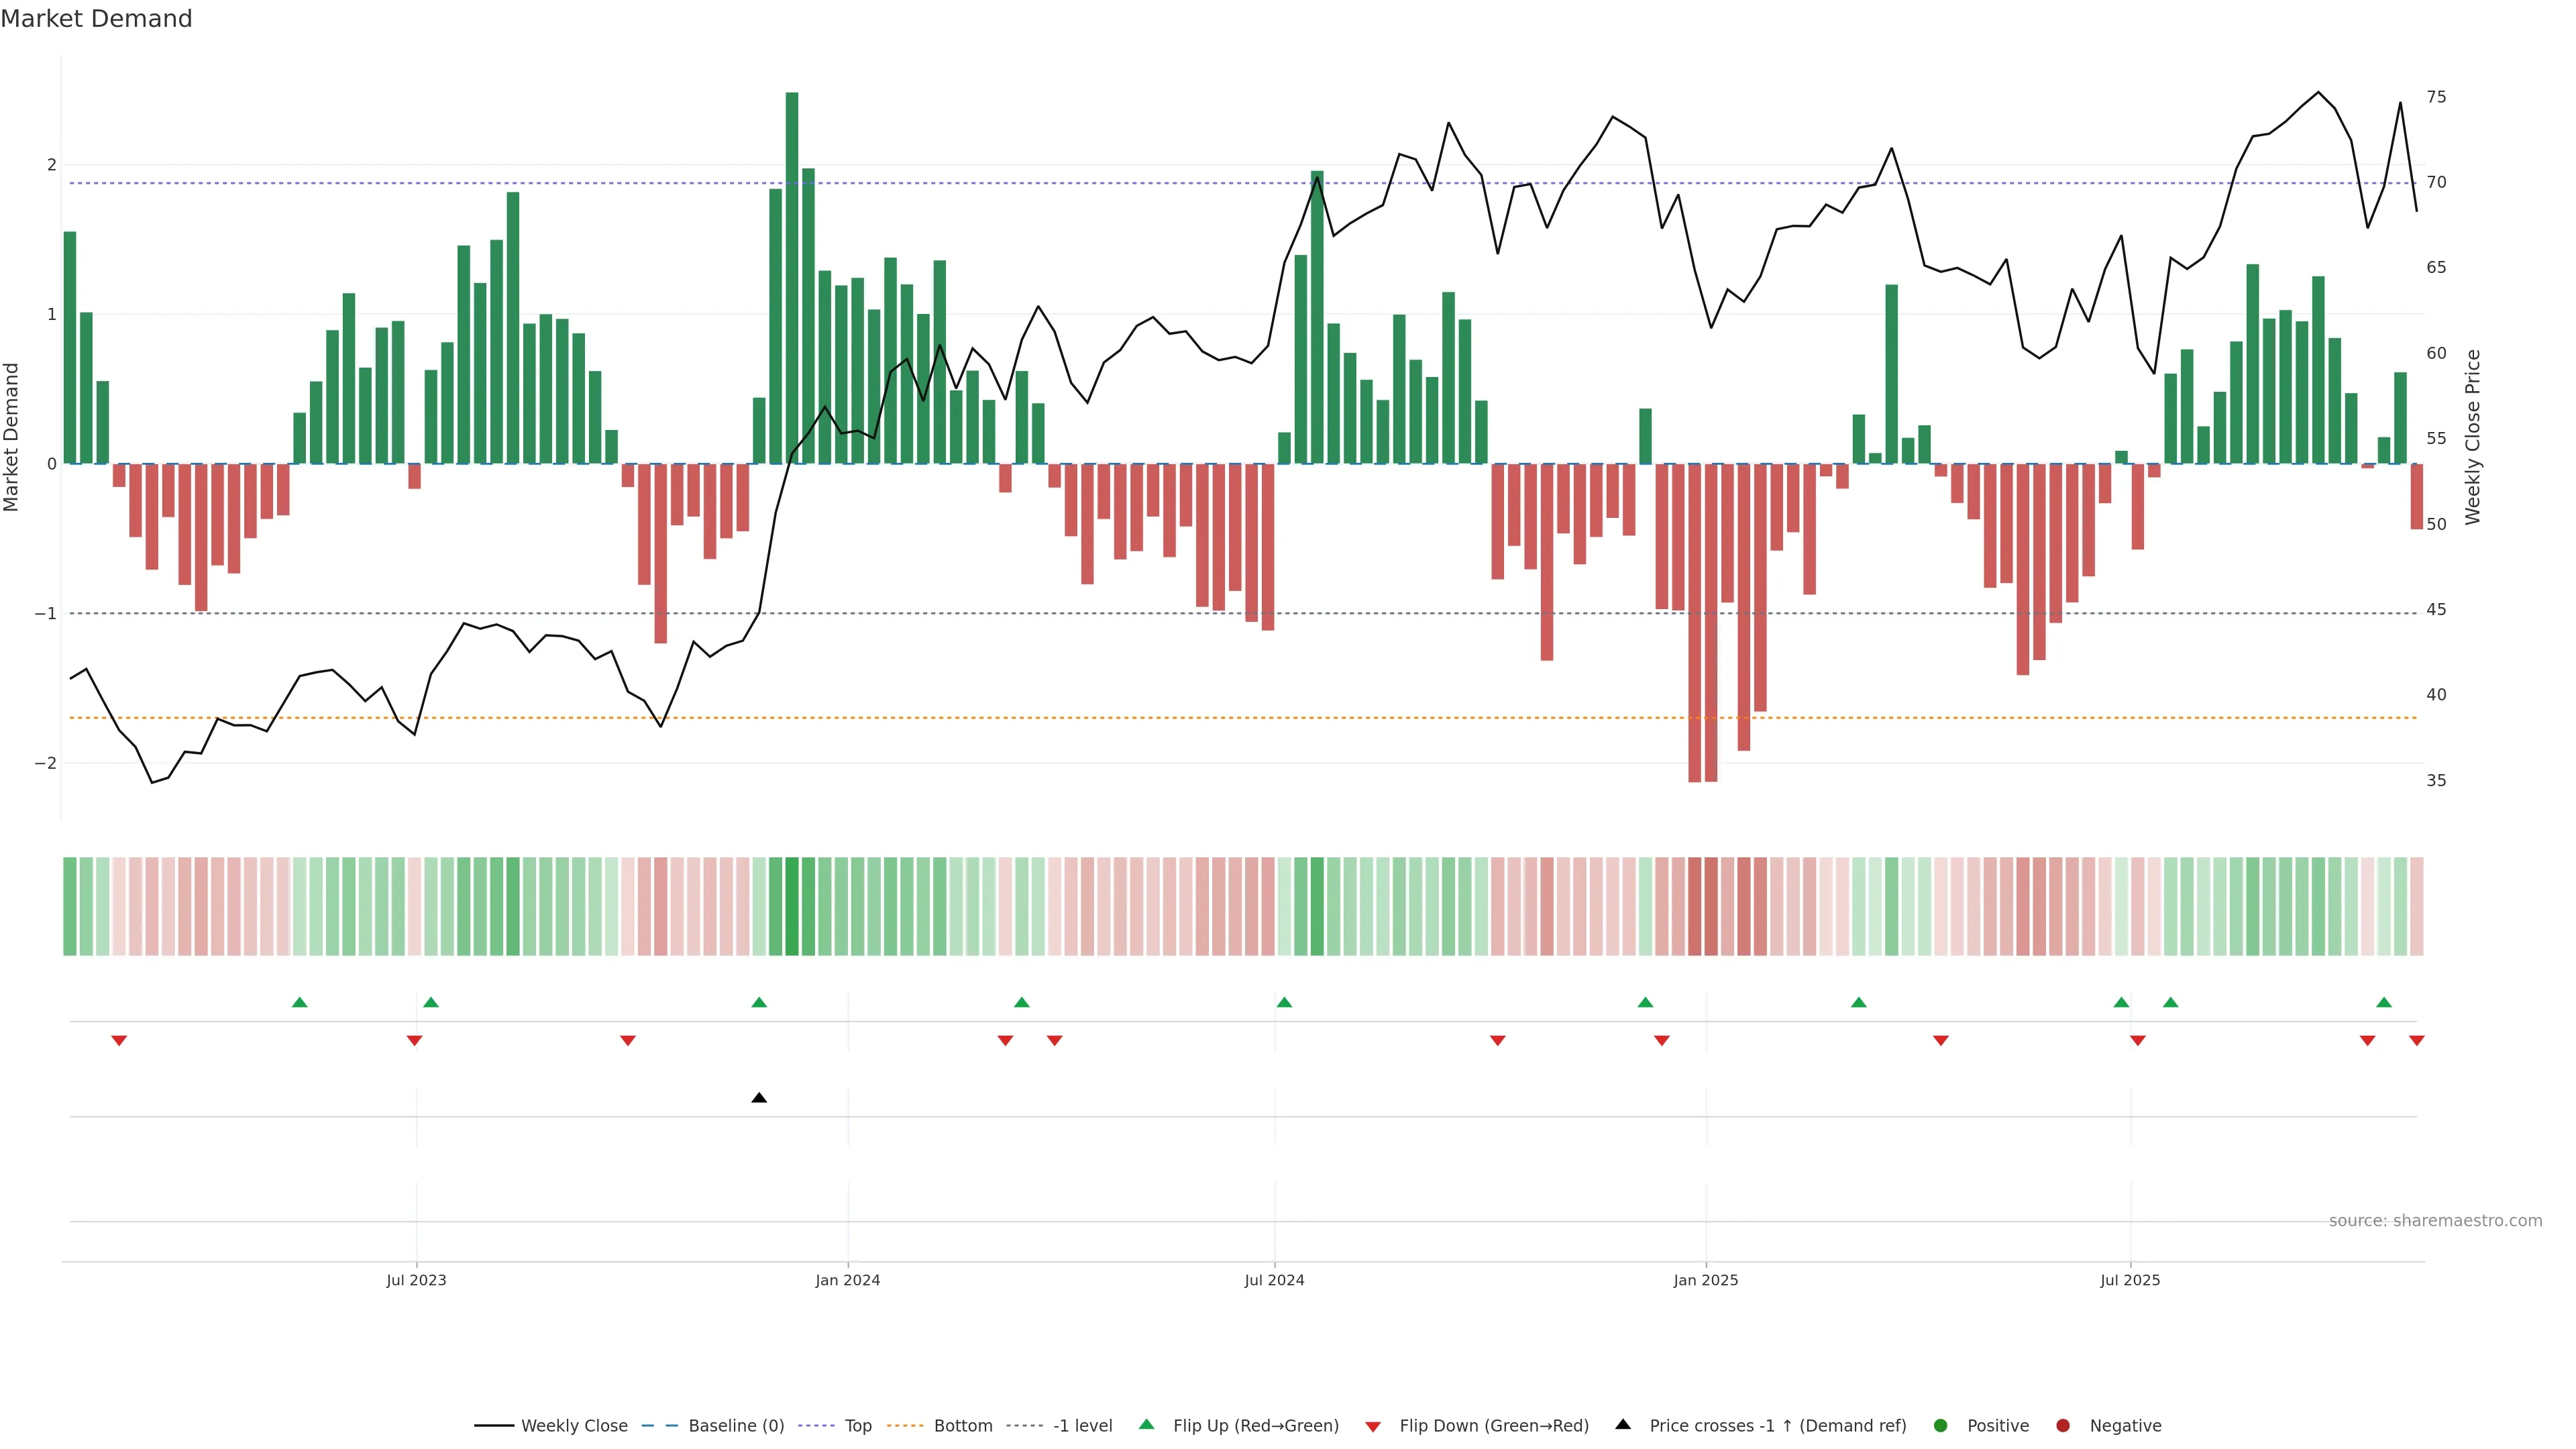2576x1449 pixels.
Task: Click the darkest red heatmap strip cell
Action: (x=1694, y=906)
